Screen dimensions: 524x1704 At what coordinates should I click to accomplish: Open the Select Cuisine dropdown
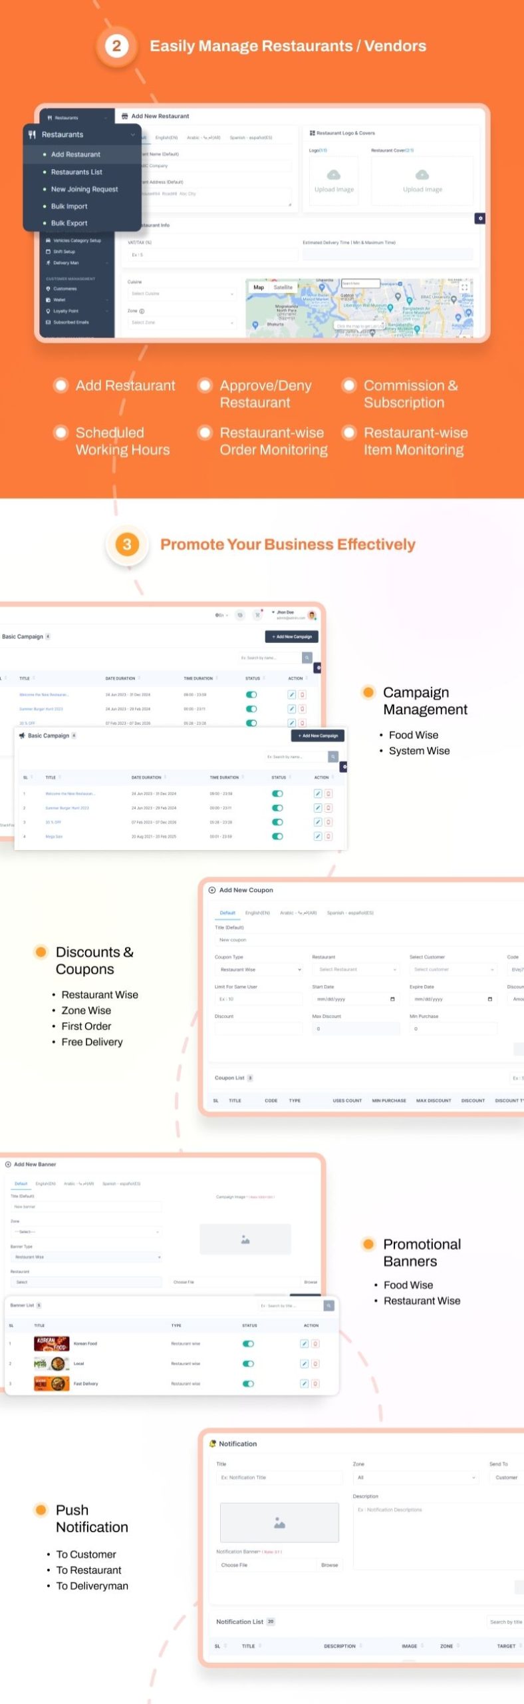pos(182,294)
